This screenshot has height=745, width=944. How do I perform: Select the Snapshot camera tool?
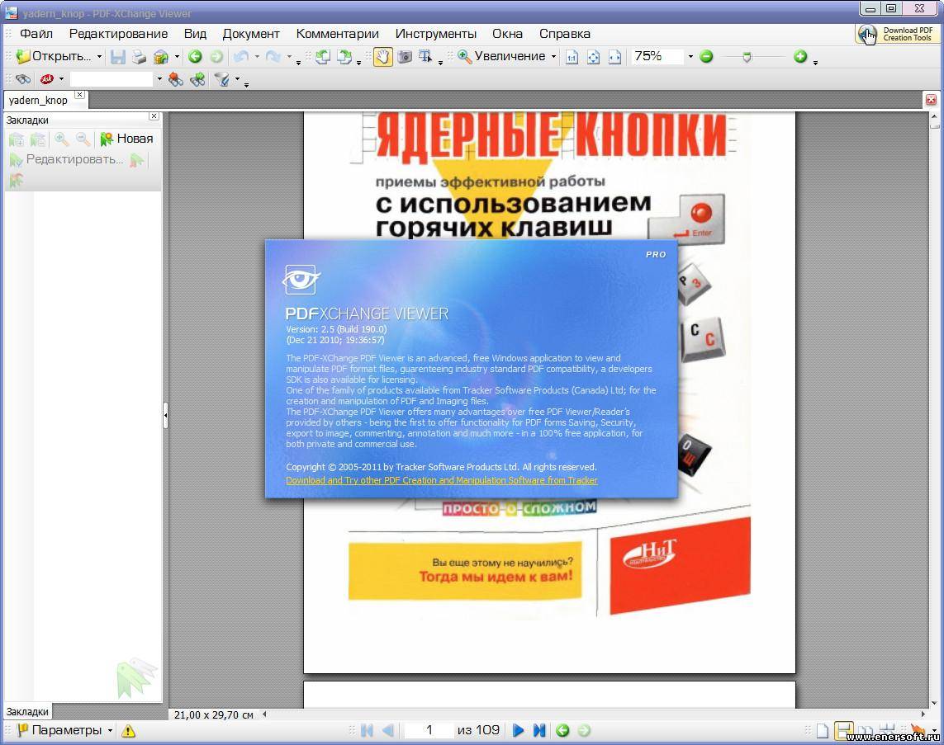(405, 57)
